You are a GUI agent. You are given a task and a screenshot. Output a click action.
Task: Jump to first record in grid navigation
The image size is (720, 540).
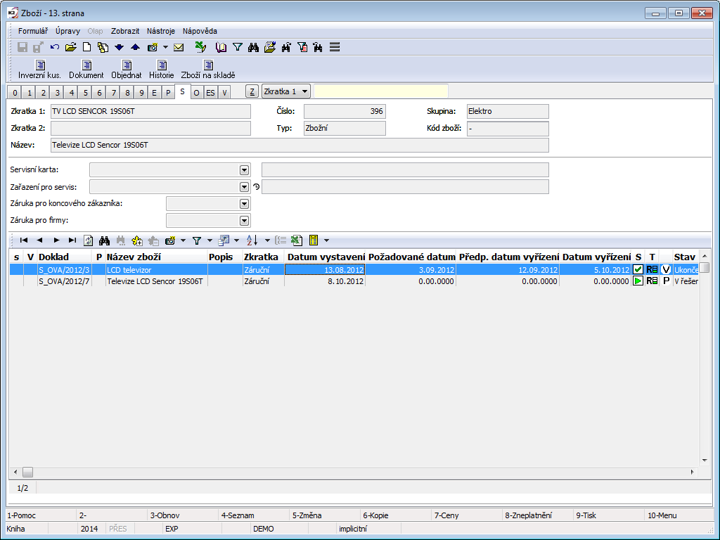tap(24, 240)
